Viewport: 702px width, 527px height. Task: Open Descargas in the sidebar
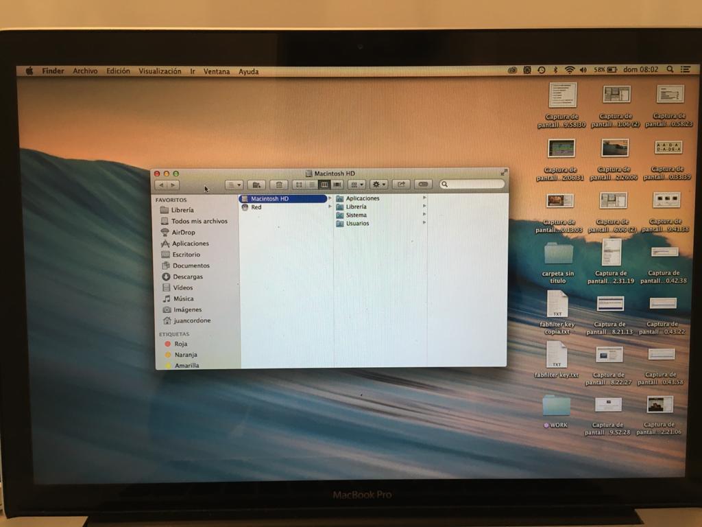pyautogui.click(x=182, y=277)
